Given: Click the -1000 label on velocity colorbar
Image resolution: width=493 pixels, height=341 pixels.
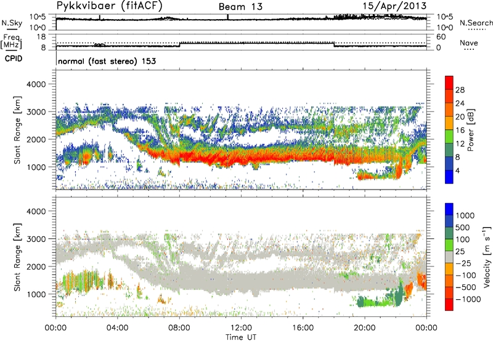Looking at the screenshot, I should point(468,299).
